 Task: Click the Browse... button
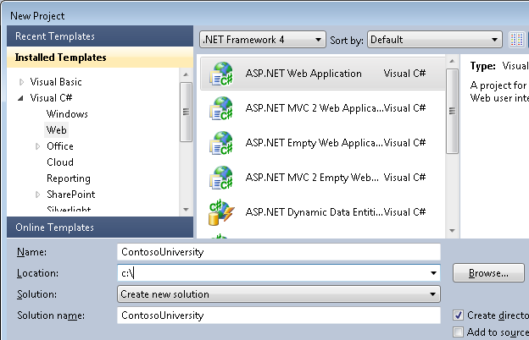[487, 273]
